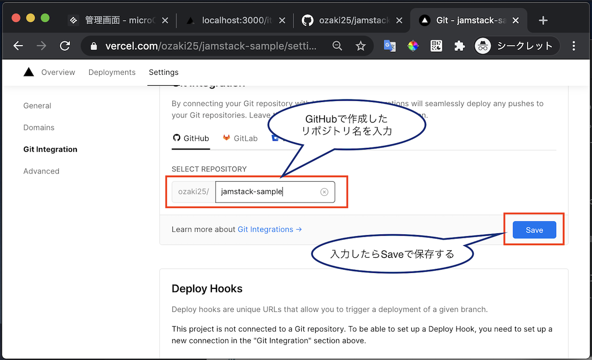Open the Chrome three-dot menu
Viewport: 592px width, 360px height.
point(573,46)
